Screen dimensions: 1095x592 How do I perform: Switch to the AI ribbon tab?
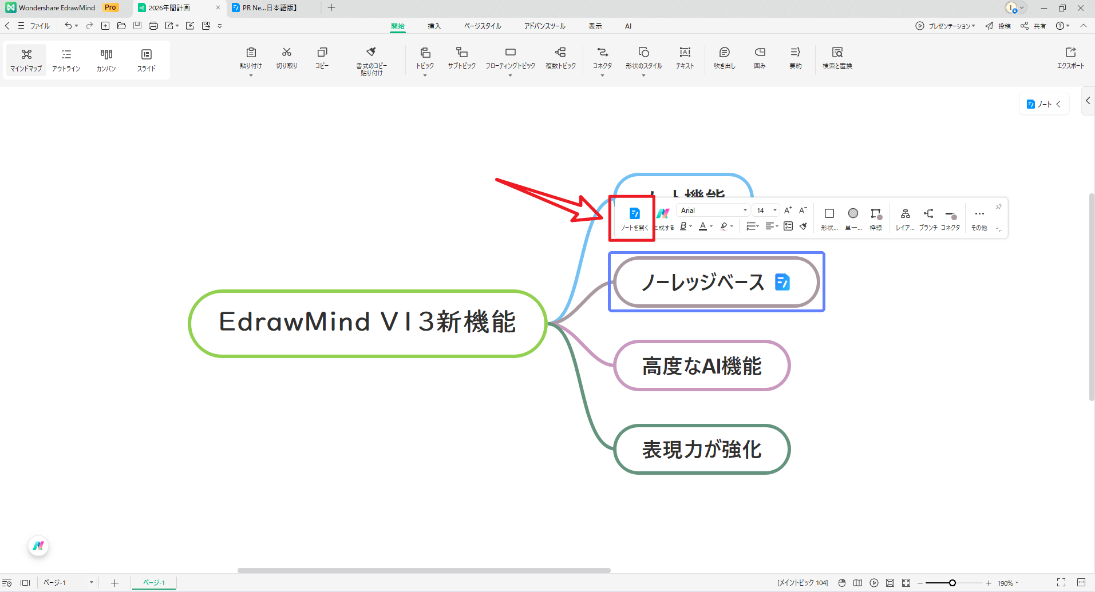627,26
